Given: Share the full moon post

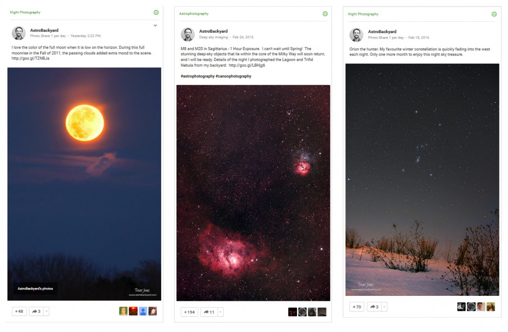Looking at the screenshot, I should click(x=36, y=311).
